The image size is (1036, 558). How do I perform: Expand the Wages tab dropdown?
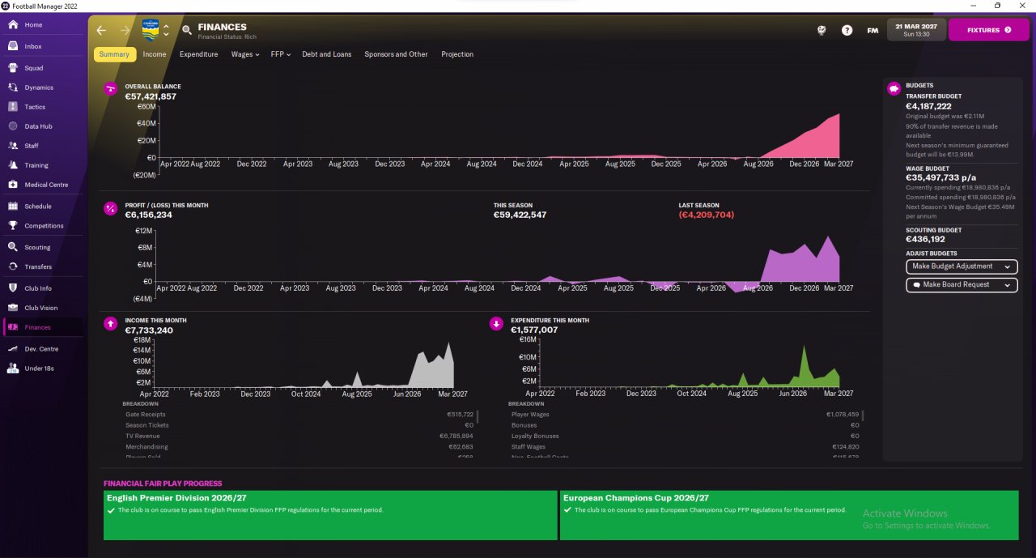(x=245, y=54)
